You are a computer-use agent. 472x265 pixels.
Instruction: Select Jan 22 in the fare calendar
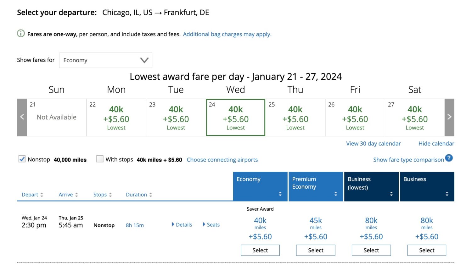click(x=116, y=117)
